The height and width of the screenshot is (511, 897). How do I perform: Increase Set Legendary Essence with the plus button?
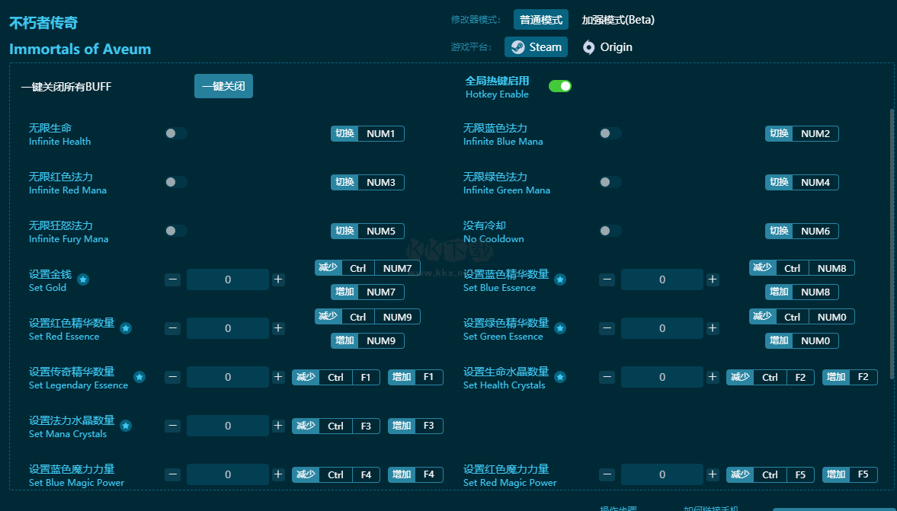tap(278, 377)
